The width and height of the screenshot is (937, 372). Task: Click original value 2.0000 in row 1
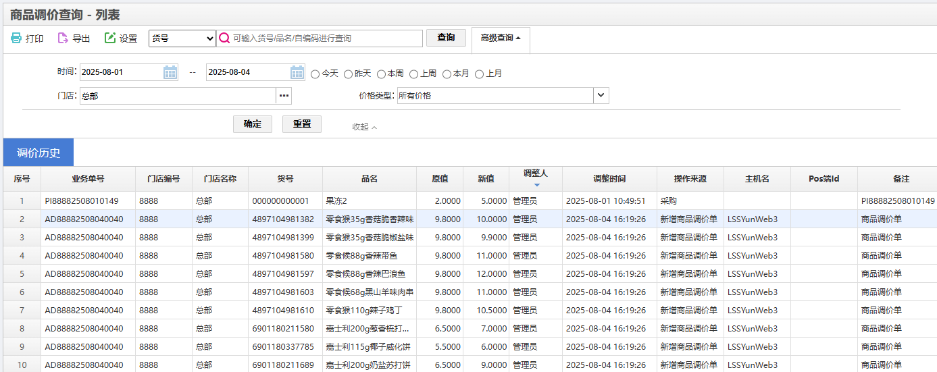448,201
